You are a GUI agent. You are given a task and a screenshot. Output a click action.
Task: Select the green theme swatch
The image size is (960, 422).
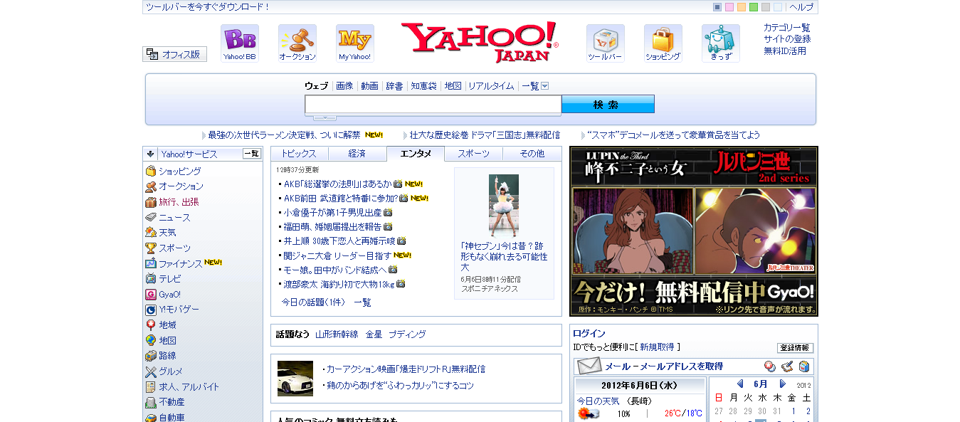tap(754, 7)
